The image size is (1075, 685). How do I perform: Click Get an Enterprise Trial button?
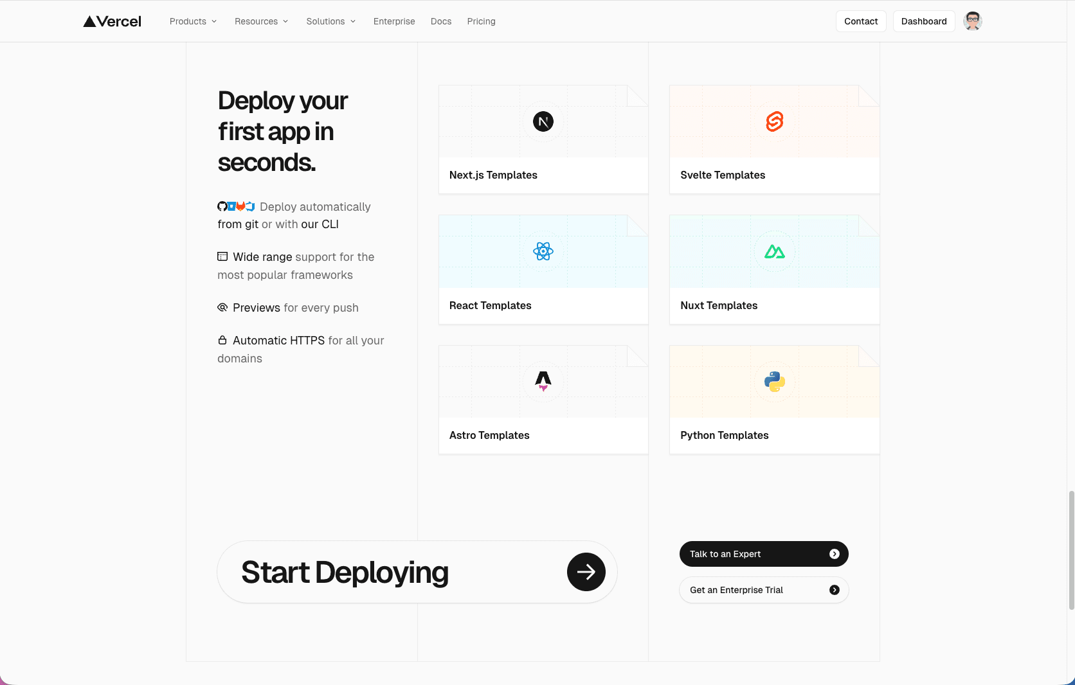pos(763,590)
